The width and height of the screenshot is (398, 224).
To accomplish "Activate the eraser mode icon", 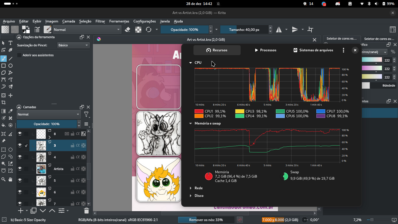I will (x=127, y=29).
